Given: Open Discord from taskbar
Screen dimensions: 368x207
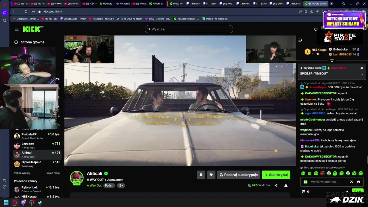Looking at the screenshot, I should [x=23, y=202].
